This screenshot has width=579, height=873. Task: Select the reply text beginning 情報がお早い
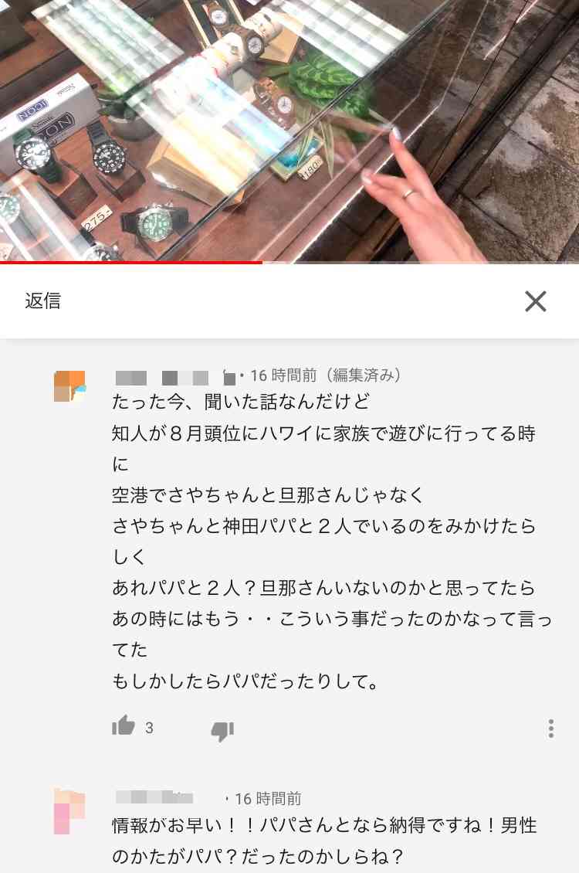[x=324, y=841]
